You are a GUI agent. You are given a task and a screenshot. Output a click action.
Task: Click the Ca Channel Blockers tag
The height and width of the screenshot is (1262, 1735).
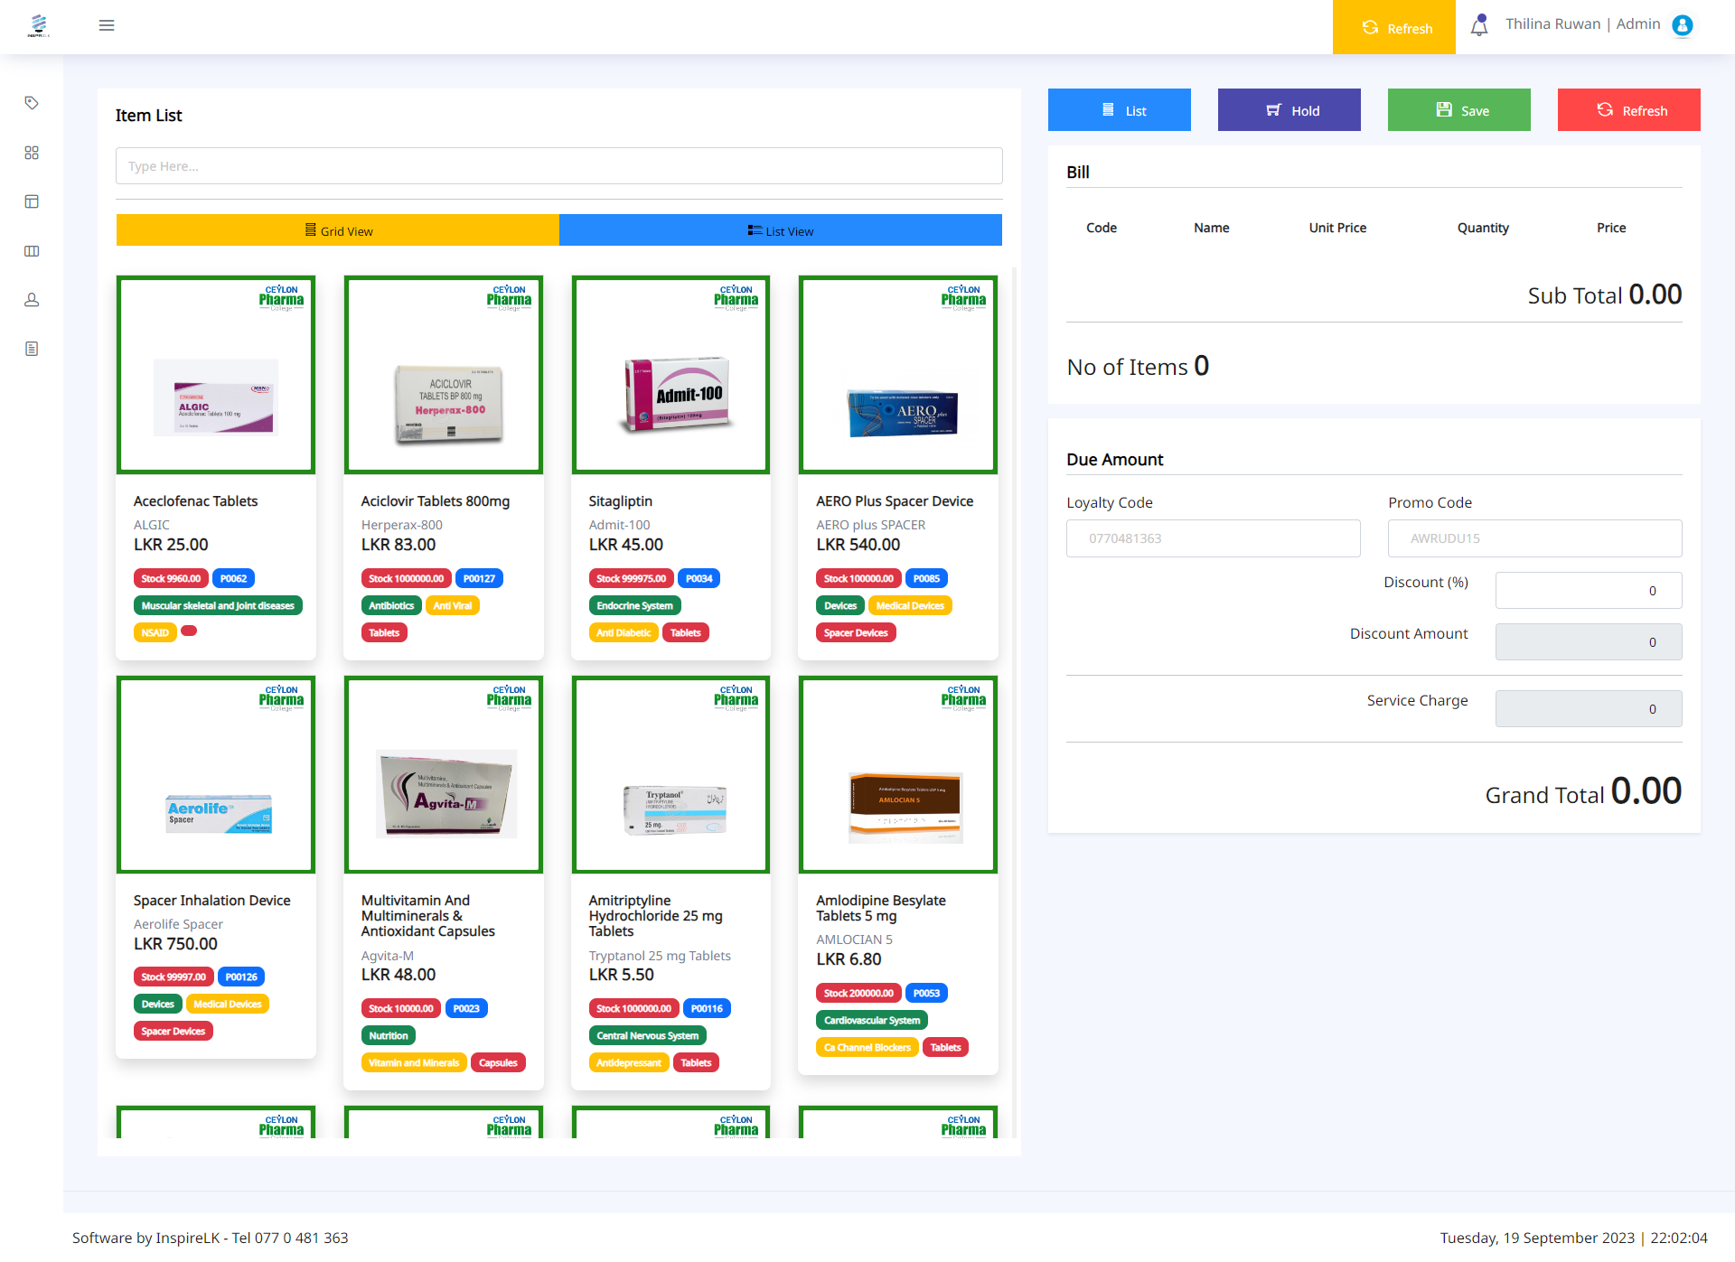[x=867, y=1048]
